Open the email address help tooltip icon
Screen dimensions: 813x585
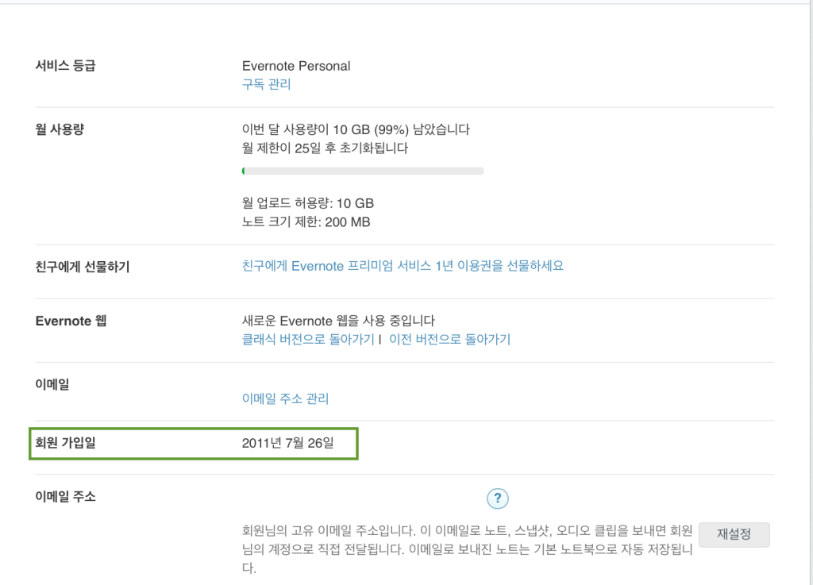pyautogui.click(x=498, y=498)
